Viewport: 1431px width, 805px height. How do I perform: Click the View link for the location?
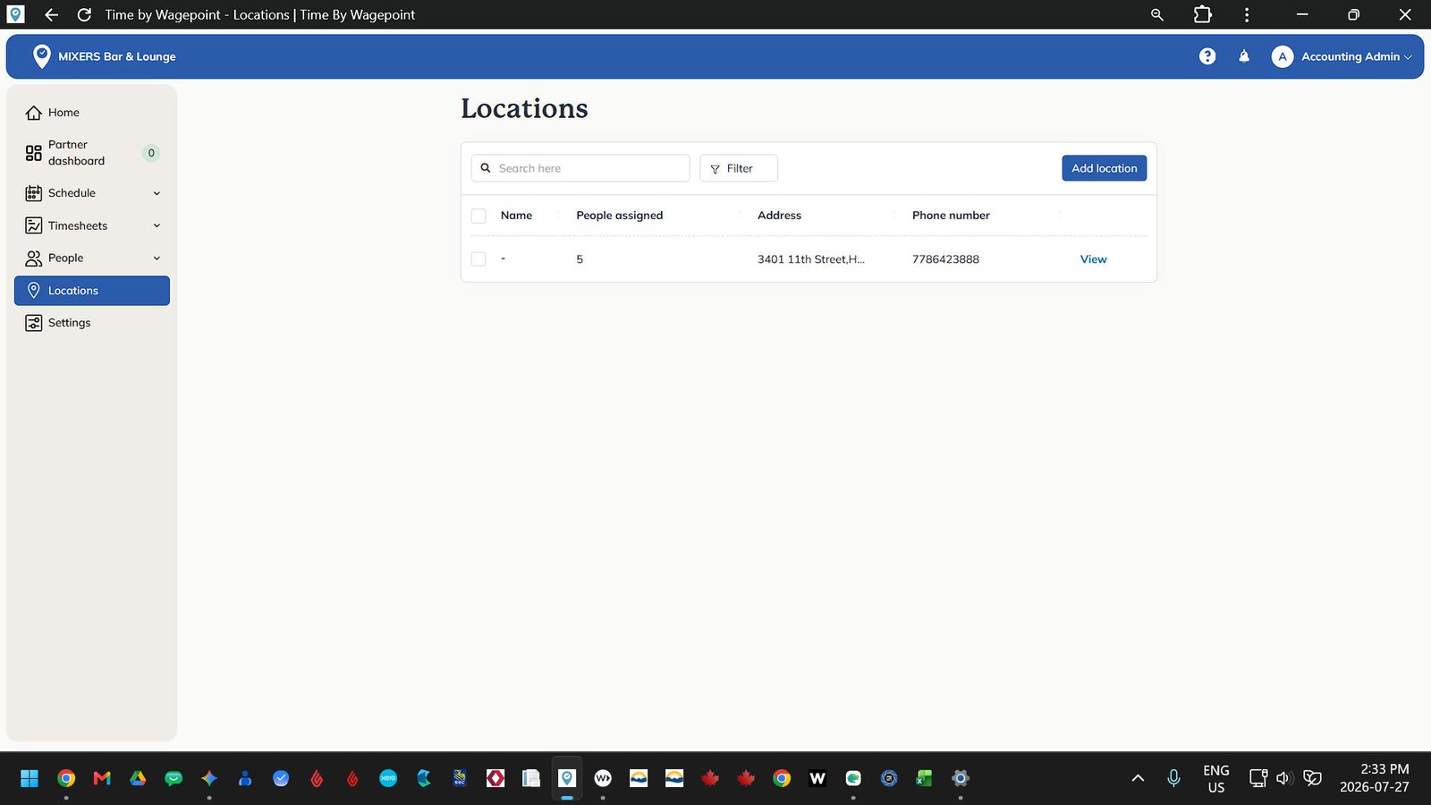coord(1093,259)
